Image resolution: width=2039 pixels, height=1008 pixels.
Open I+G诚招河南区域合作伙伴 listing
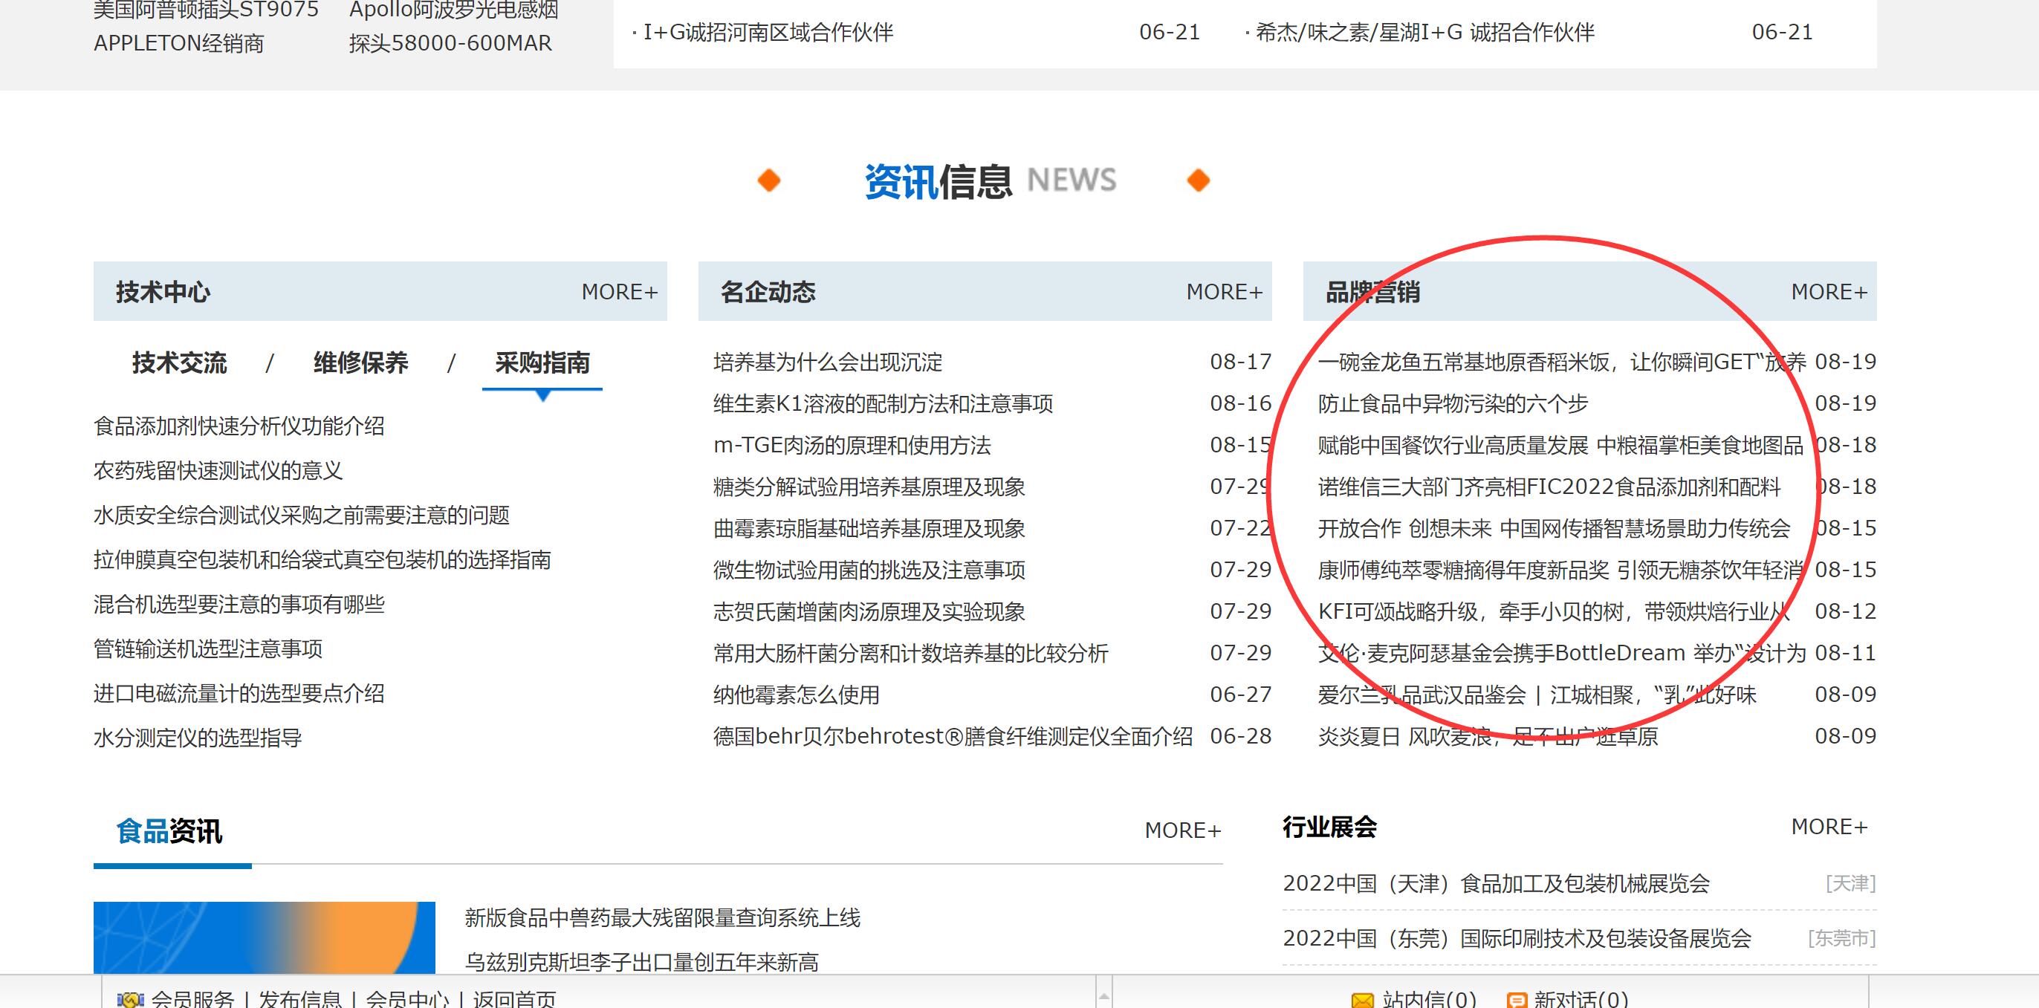(x=768, y=33)
